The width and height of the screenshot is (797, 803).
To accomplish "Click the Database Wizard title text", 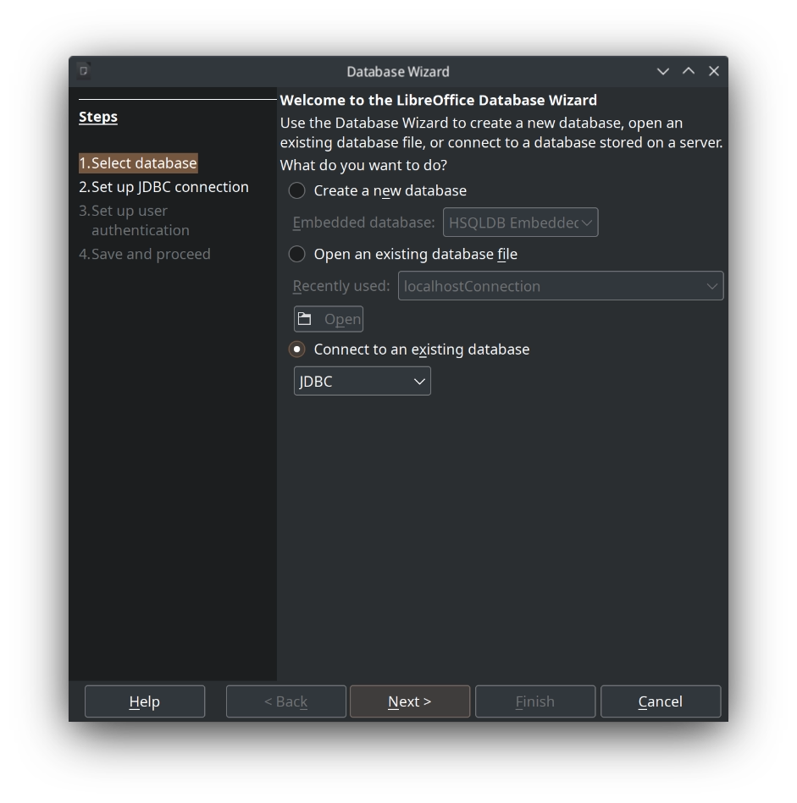I will [398, 72].
